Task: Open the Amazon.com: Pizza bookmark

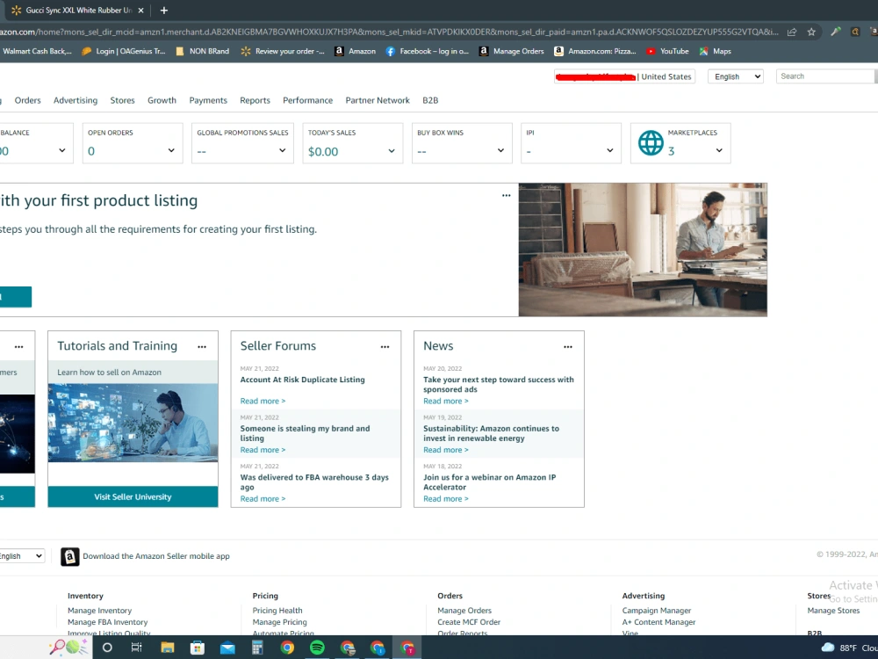Action: point(595,51)
